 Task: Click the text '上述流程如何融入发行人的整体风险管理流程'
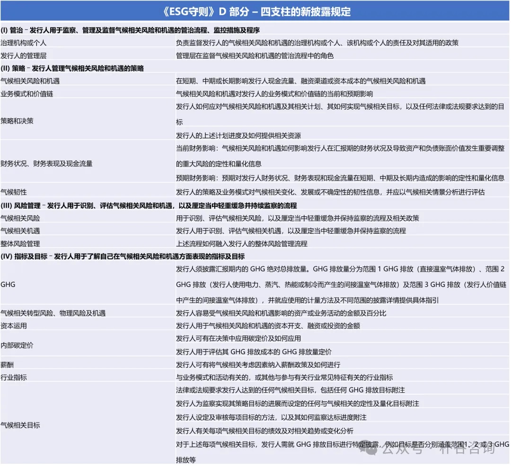(x=241, y=244)
